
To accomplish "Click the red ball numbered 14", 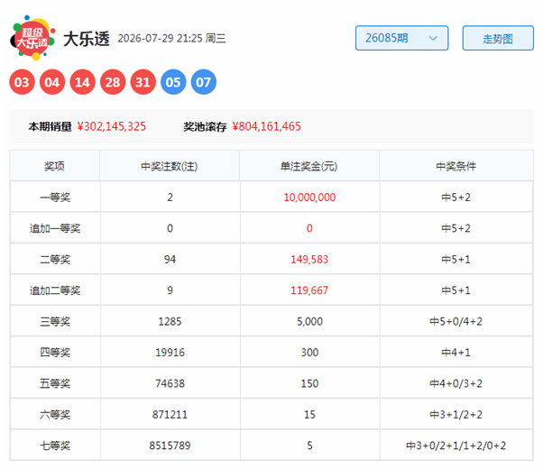I will [x=82, y=82].
